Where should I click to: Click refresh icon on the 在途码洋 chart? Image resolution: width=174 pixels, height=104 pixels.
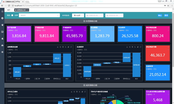click(x=140, y=47)
